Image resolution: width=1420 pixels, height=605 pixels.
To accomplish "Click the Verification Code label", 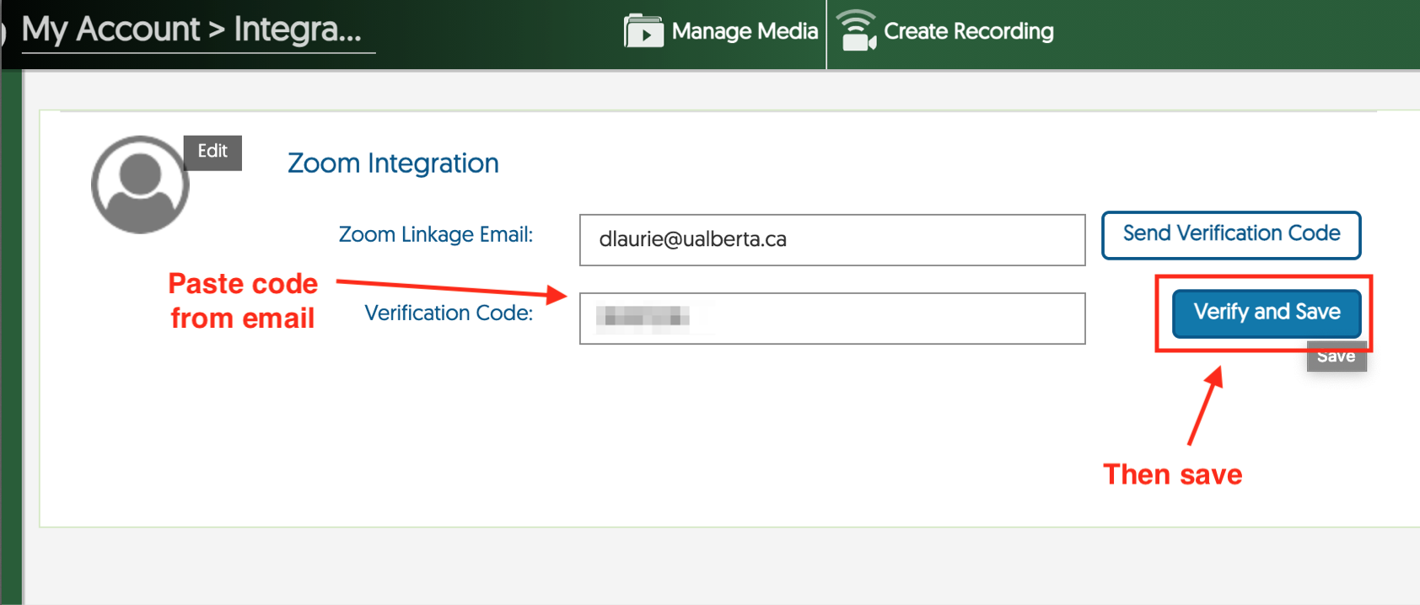I will (449, 313).
